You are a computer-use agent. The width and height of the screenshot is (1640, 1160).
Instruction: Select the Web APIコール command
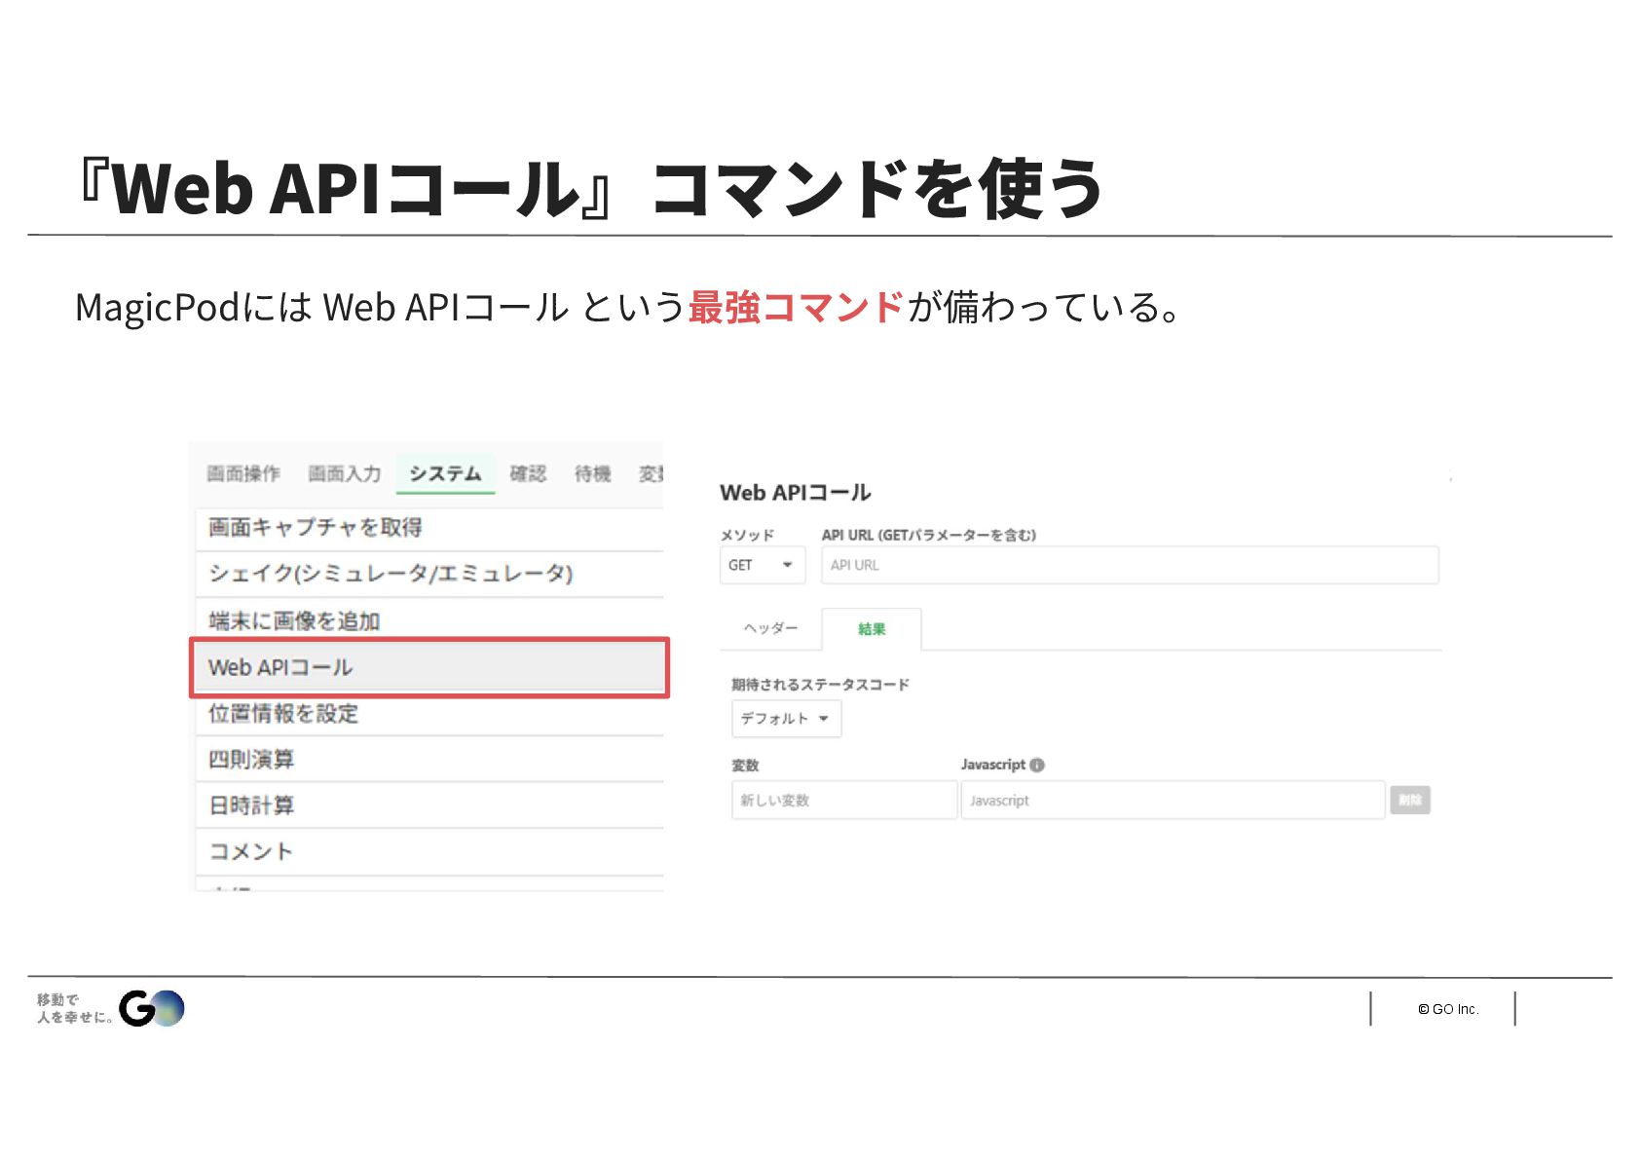coord(429,667)
